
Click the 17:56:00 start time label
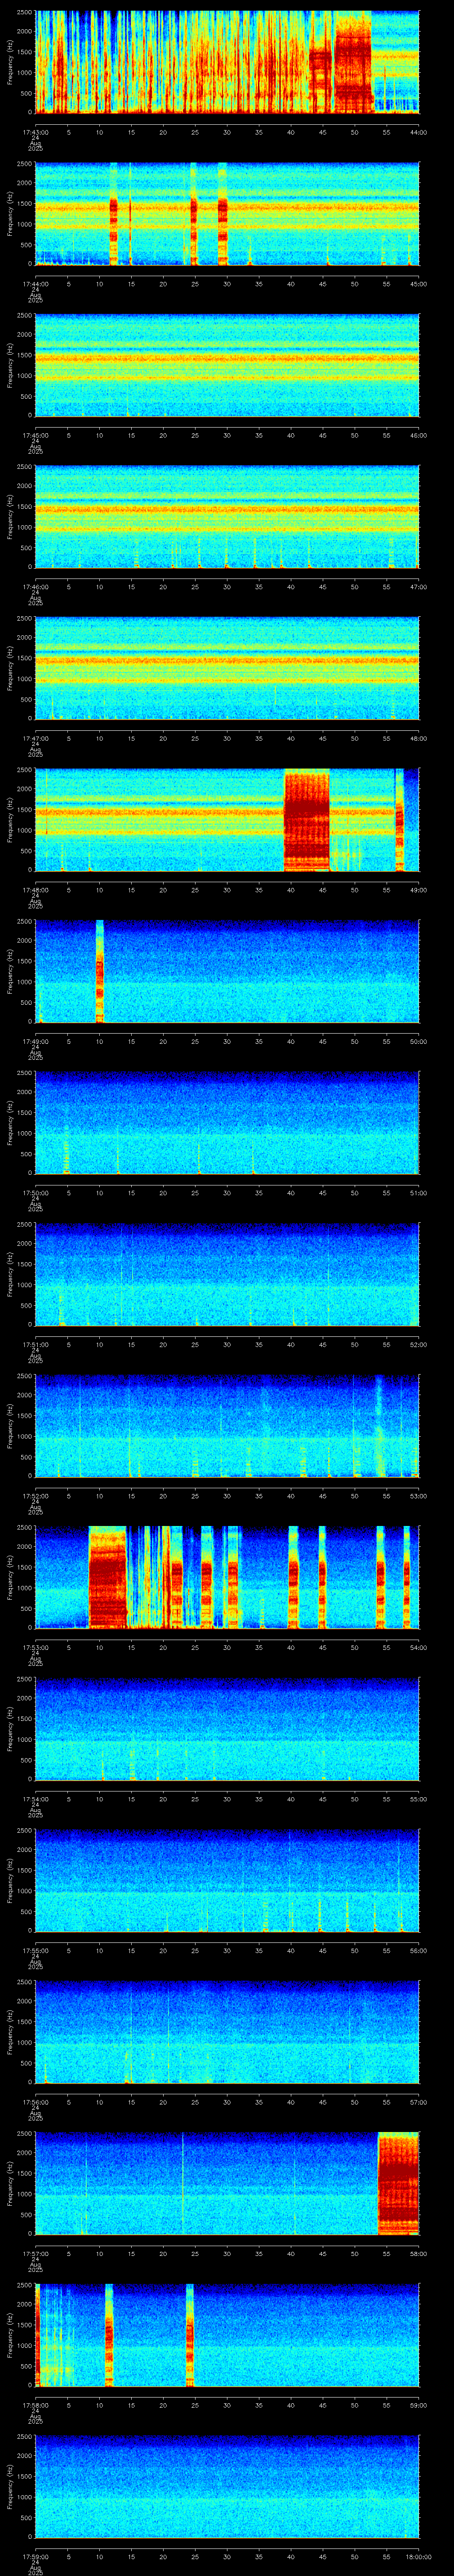pyautogui.click(x=36, y=2102)
